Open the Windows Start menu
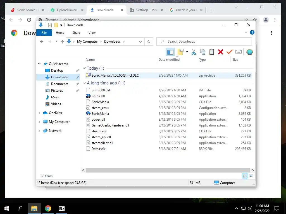Viewport: 286px width, 214px height. pos(7,208)
